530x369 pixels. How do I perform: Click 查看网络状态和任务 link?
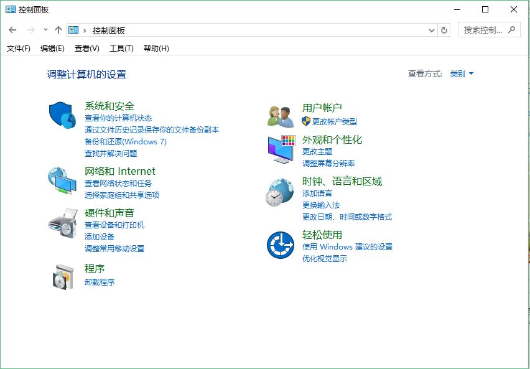click(118, 184)
